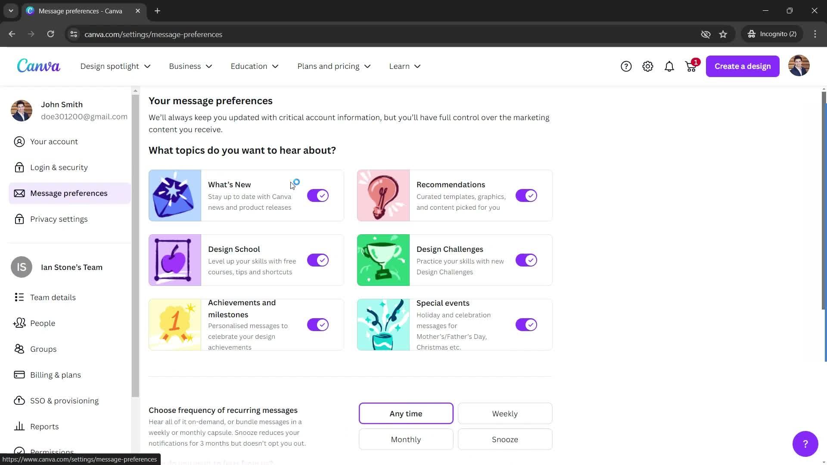827x465 pixels.
Task: Click the Recommendations lightbulb icon
Action: (x=385, y=195)
